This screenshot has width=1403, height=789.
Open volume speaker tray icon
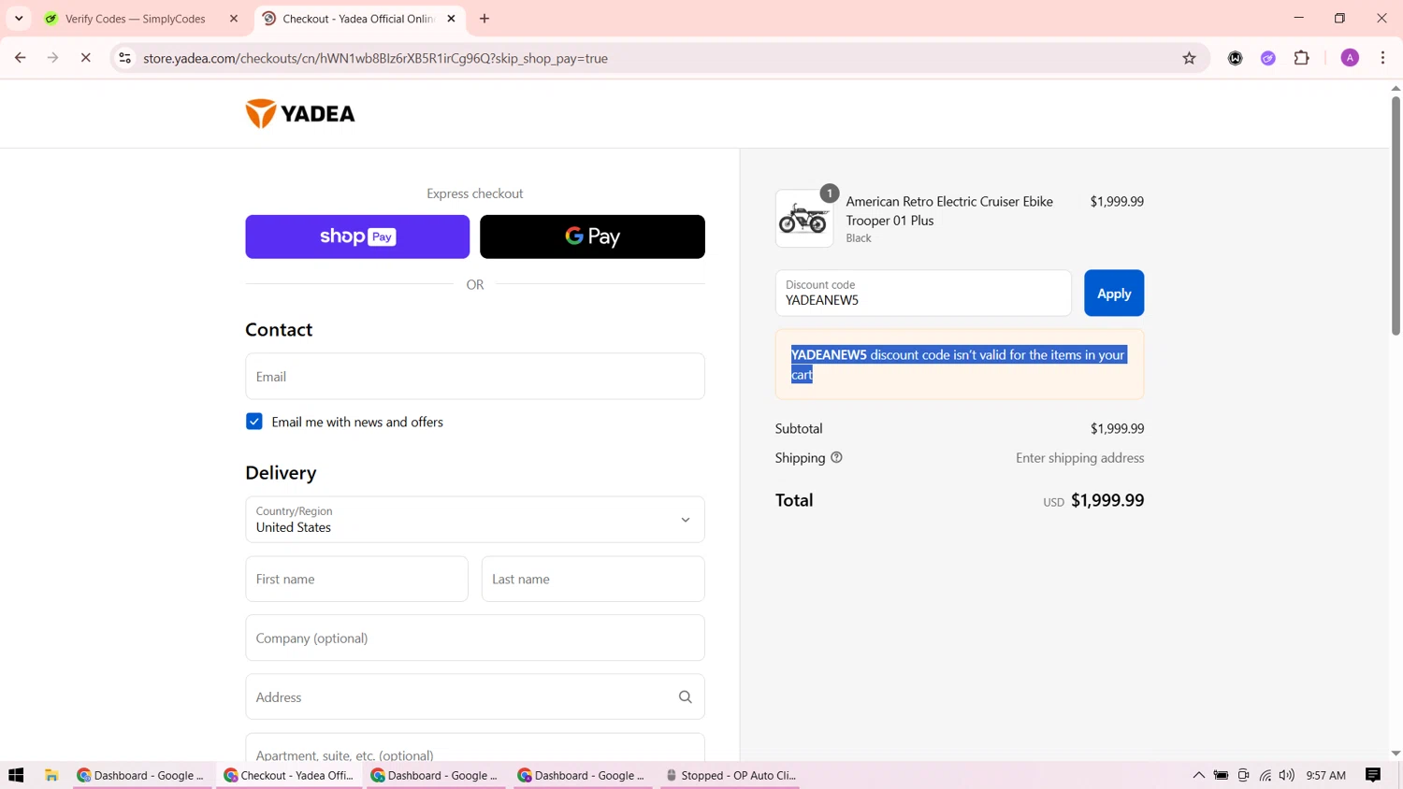pyautogui.click(x=1287, y=775)
